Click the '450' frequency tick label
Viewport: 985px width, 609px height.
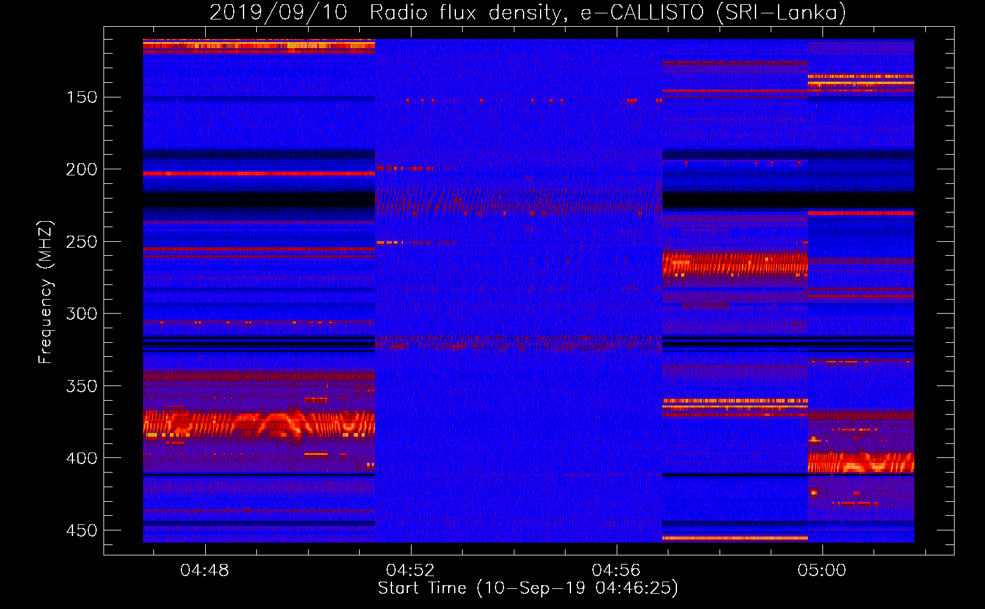click(x=82, y=530)
